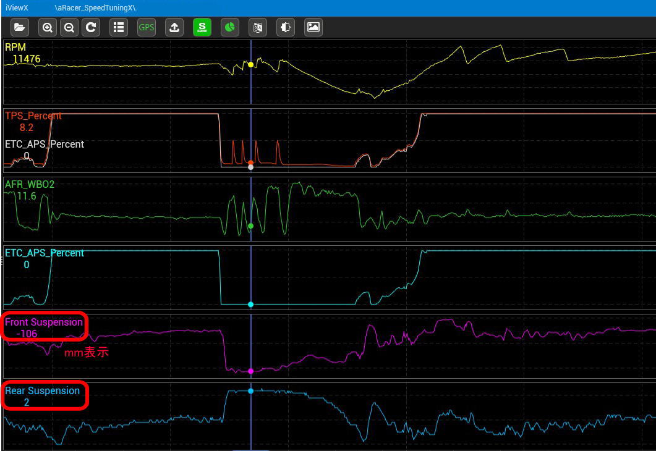Select the RPM channel label
The image size is (656, 451).
coord(15,47)
